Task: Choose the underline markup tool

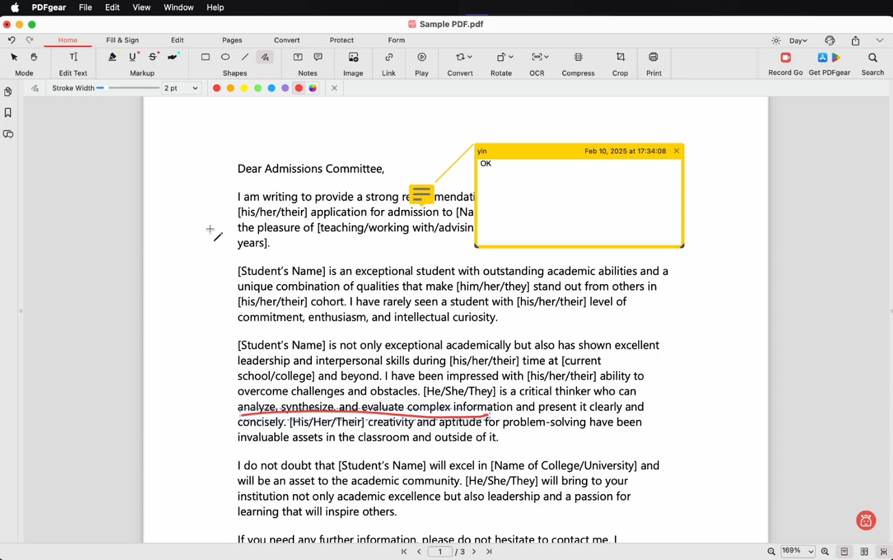Action: 133,58
